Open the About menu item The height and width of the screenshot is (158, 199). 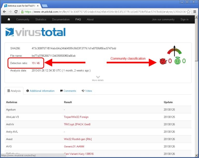[90, 19]
